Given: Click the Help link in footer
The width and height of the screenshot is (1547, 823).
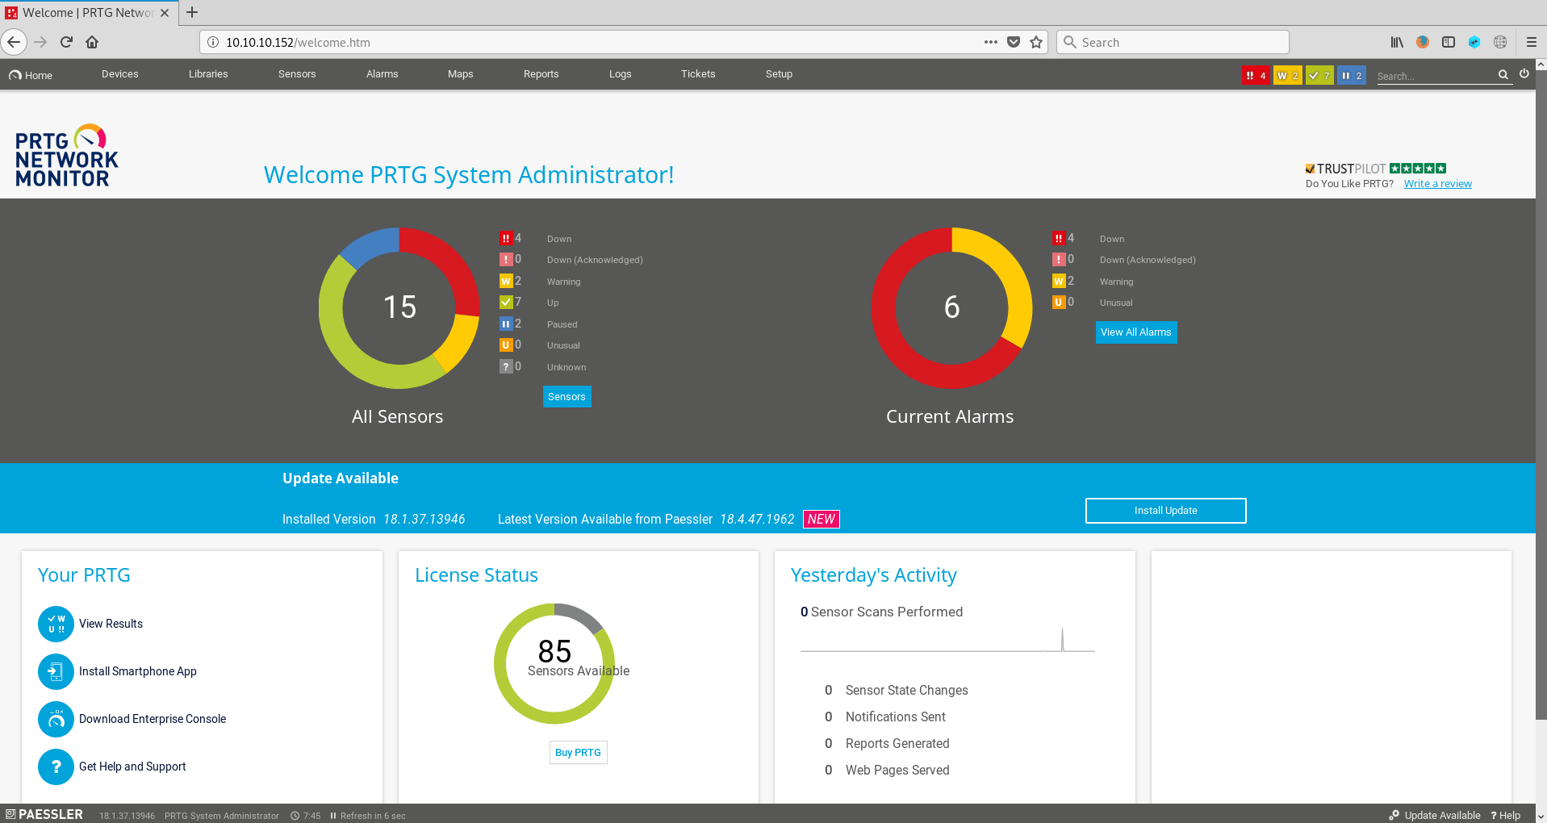Looking at the screenshot, I should click(1506, 816).
